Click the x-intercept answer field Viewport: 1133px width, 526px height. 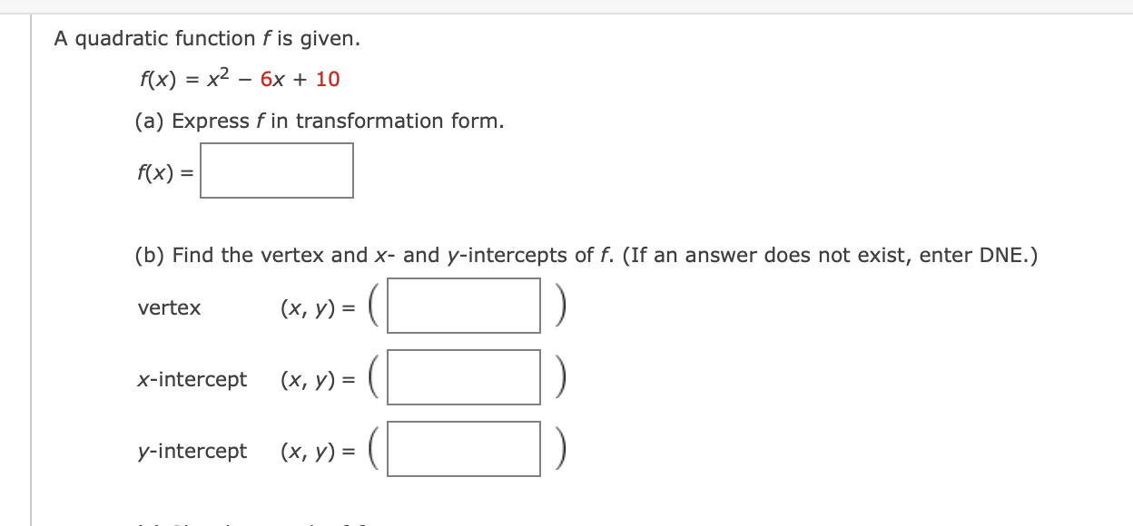point(463,377)
